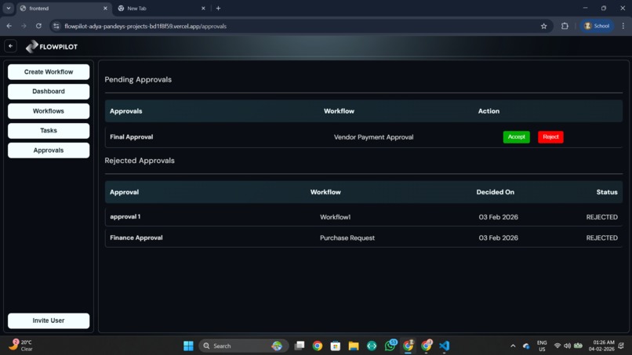The width and height of the screenshot is (632, 355).
Task: Select Approvals in the sidebar
Action: coord(49,150)
